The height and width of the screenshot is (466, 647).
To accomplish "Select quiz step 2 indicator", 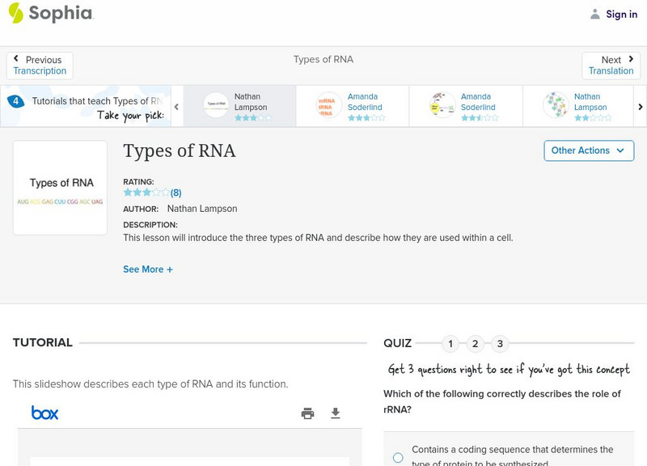I will tap(476, 343).
